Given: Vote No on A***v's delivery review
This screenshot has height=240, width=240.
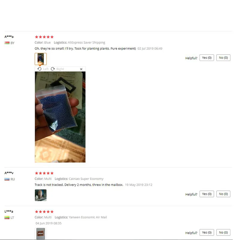Looking at the screenshot, I should pyautogui.click(x=223, y=194).
